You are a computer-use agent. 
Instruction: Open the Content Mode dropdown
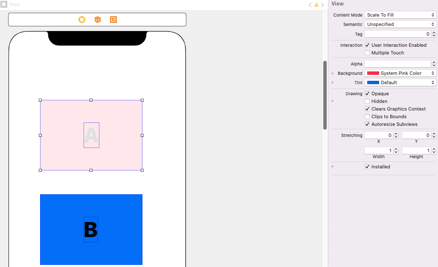pos(400,15)
